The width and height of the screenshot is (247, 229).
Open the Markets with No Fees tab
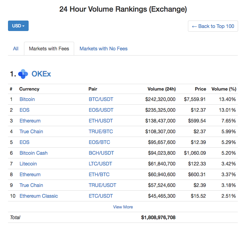pos(103,49)
